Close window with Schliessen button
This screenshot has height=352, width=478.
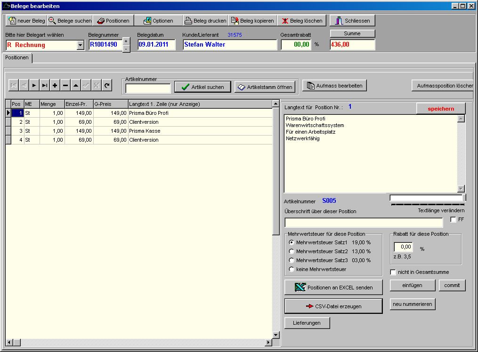(x=352, y=21)
